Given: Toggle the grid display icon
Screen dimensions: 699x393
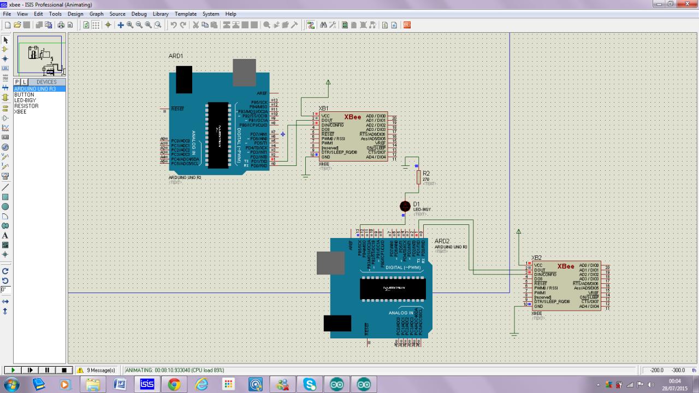Looking at the screenshot, I should click(x=96, y=25).
